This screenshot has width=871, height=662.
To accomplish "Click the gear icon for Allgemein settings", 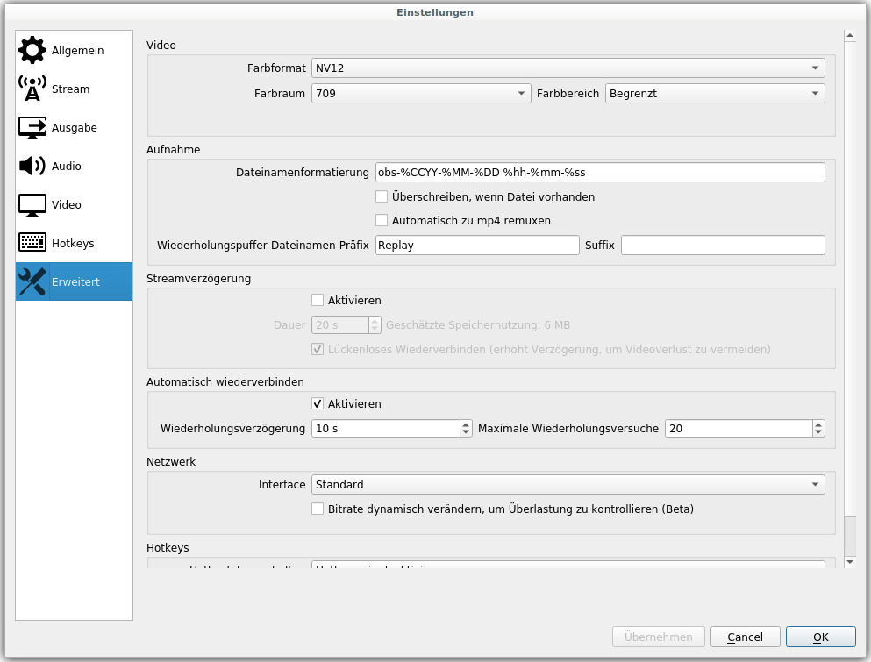I will coord(32,51).
